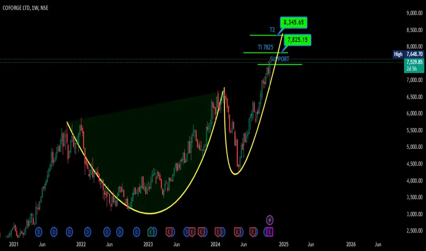
Task: Click the 7,825.15 green price callout
Action: coord(298,40)
